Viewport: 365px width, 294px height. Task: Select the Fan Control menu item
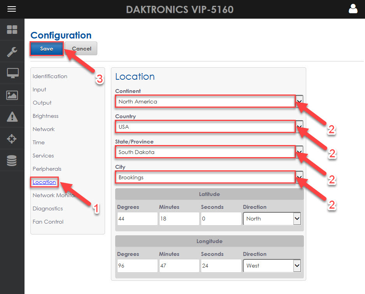point(47,222)
